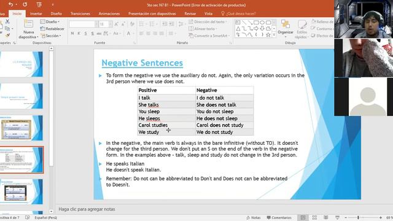Click the Format Painter brush icon
The image size is (393, 221).
(7, 36)
